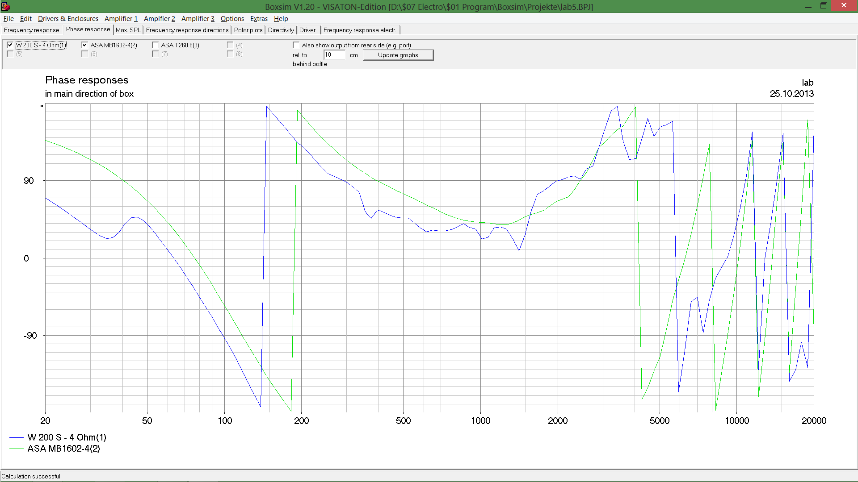The image size is (858, 482).
Task: Click the Update graphs button
Action: click(398, 55)
